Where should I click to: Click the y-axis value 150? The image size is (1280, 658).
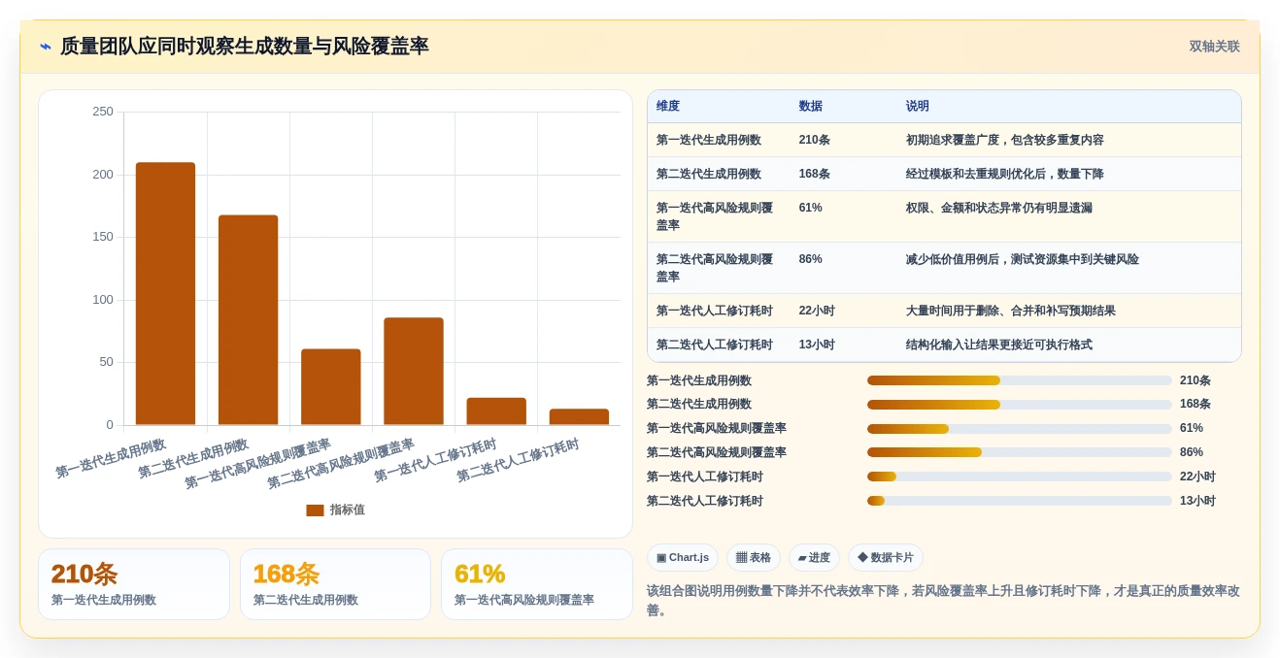coord(103,237)
